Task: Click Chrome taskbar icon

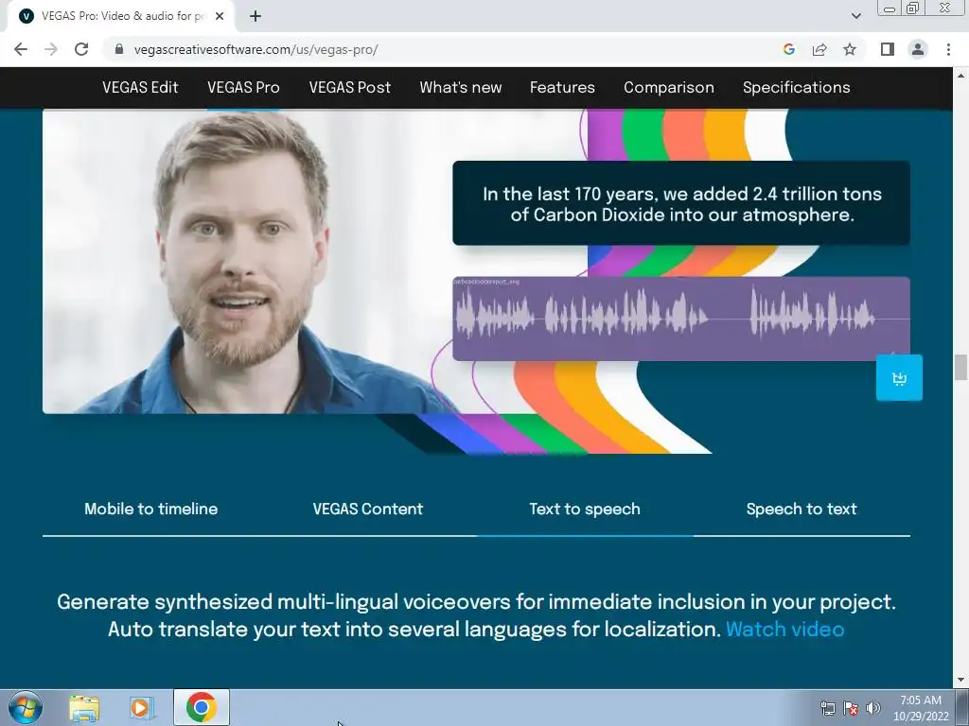Action: tap(201, 707)
